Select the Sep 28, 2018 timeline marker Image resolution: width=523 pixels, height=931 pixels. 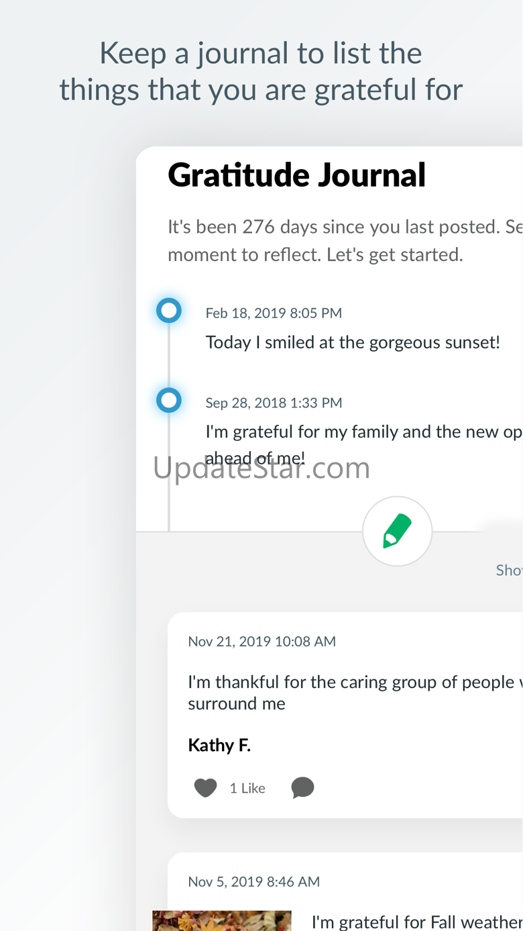coord(169,401)
